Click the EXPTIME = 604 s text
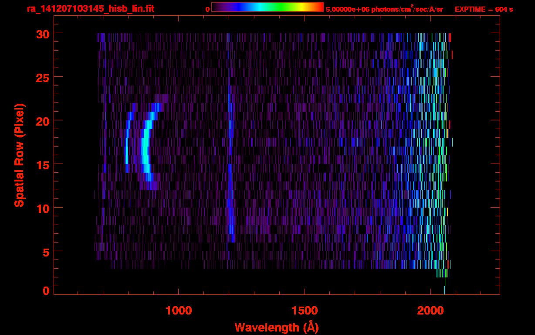This screenshot has width=535, height=335. [484, 9]
